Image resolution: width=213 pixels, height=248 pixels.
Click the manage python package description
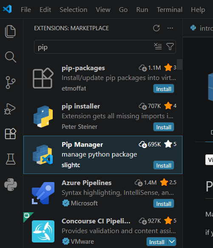click(x=99, y=154)
